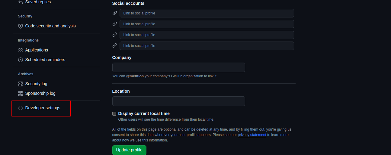This screenshot has height=155, width=391.
Task: Open Applications under Integrations
Action: [37, 50]
